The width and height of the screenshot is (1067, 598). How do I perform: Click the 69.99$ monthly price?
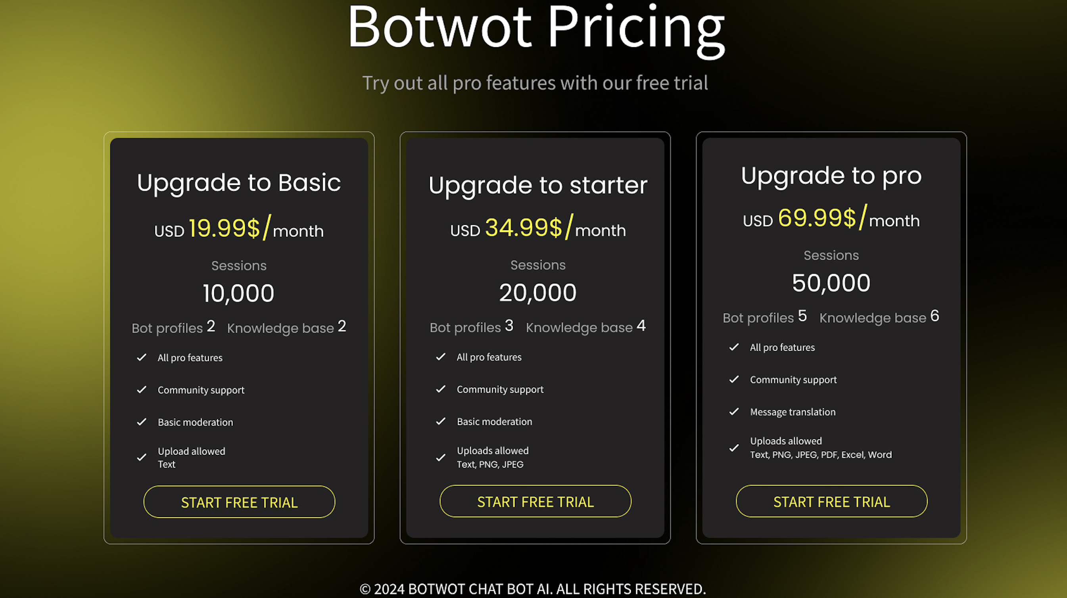[x=817, y=218]
